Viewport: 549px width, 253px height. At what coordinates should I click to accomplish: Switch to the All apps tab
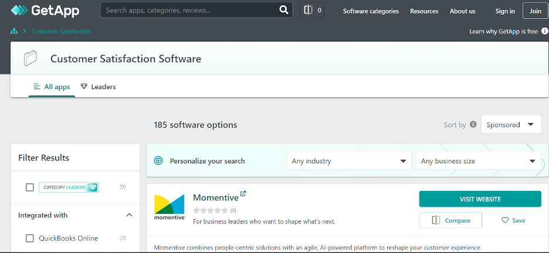pos(52,87)
